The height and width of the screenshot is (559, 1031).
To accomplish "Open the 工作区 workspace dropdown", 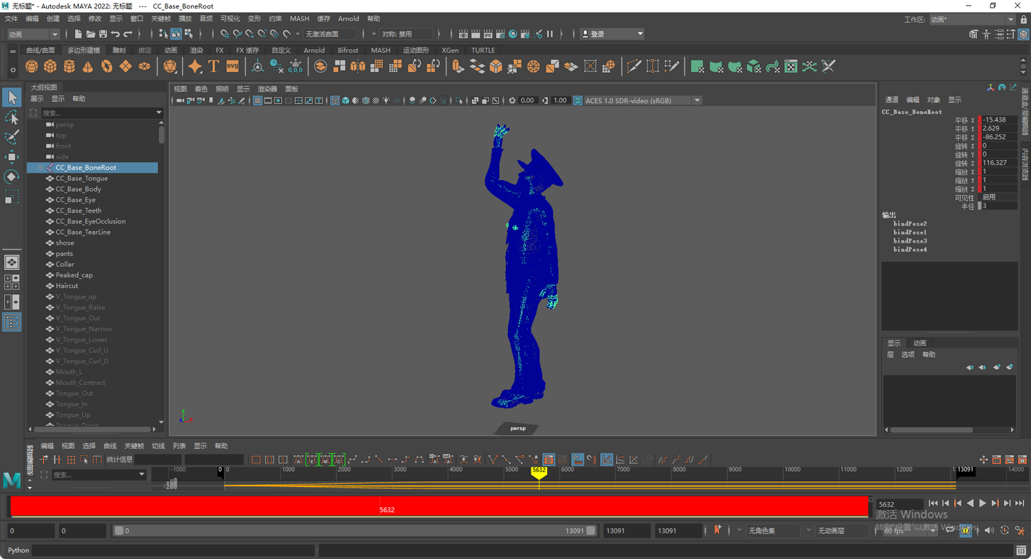I will coord(972,20).
